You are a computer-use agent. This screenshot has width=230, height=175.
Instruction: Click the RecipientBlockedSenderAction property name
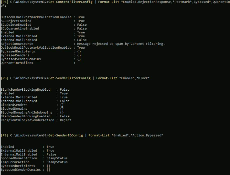pos(27,120)
